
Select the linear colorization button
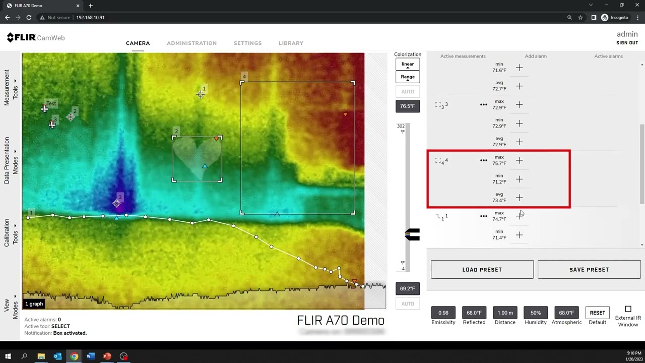pos(408,64)
